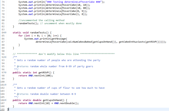Click the for loop header on line 85
This screenshot has height=111, width=169.
point(40,36)
